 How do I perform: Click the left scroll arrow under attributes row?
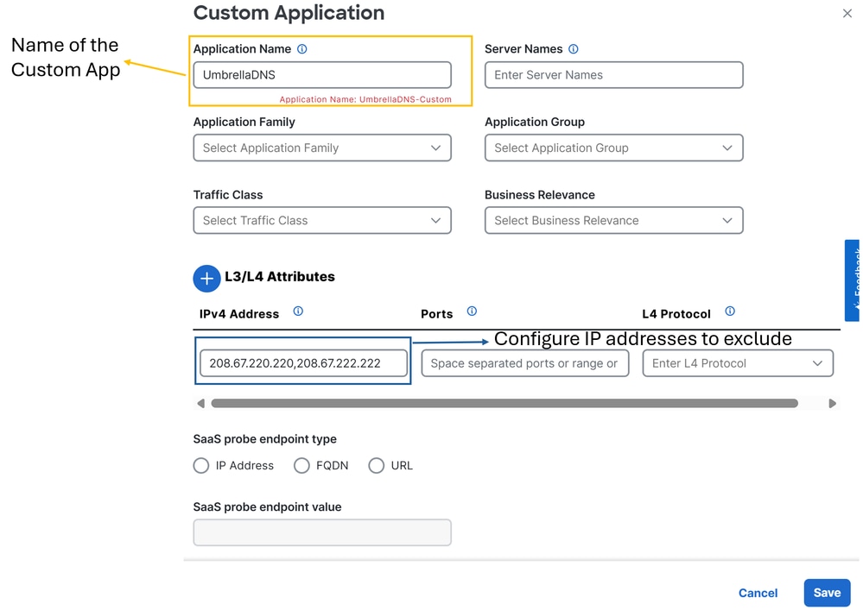click(x=200, y=403)
